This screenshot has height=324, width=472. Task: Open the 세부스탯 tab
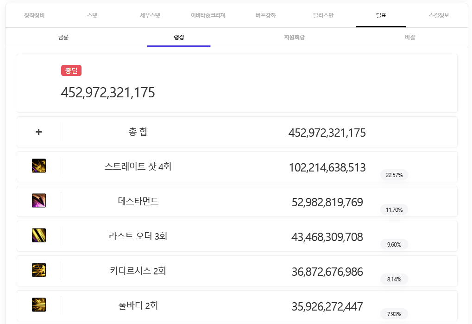coord(150,15)
